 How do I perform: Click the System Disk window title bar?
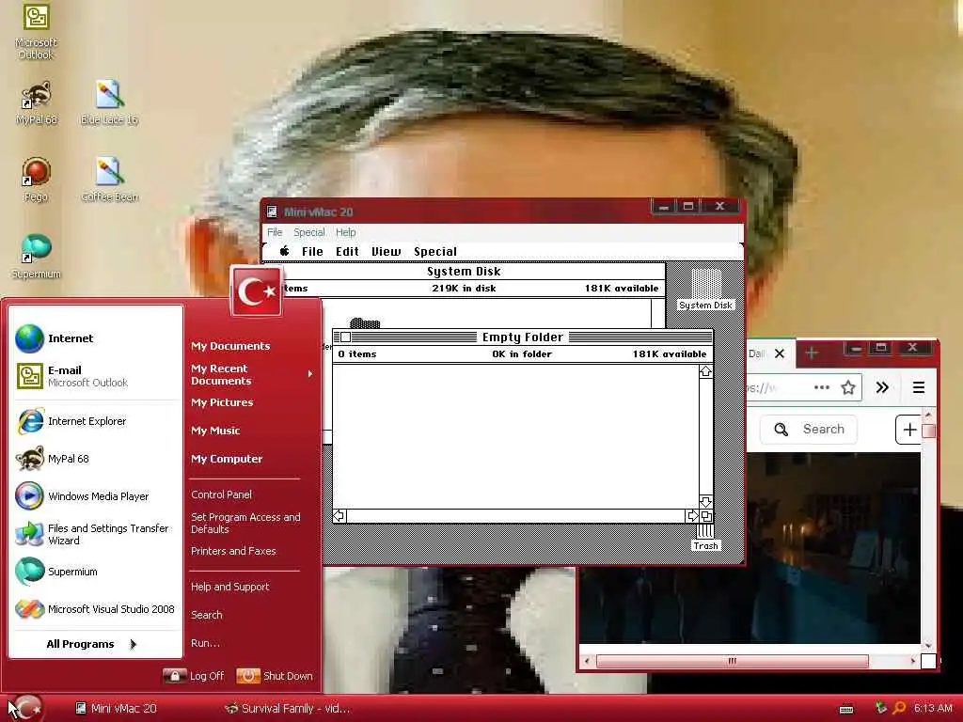tap(464, 271)
